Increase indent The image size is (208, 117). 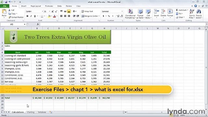[78, 16]
